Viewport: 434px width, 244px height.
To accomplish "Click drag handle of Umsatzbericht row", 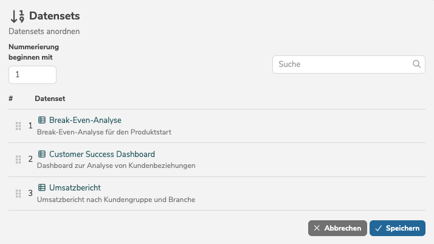I will pos(18,193).
